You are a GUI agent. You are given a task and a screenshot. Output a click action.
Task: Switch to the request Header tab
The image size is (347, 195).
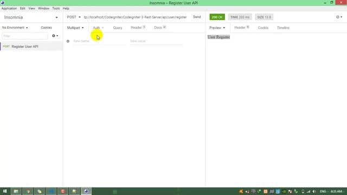coord(138,28)
